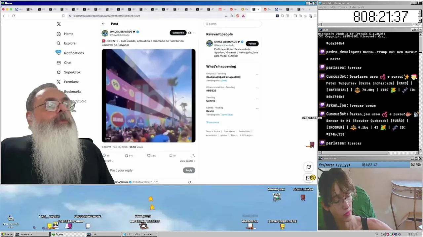Click the Premium+ X icon

tap(58, 82)
